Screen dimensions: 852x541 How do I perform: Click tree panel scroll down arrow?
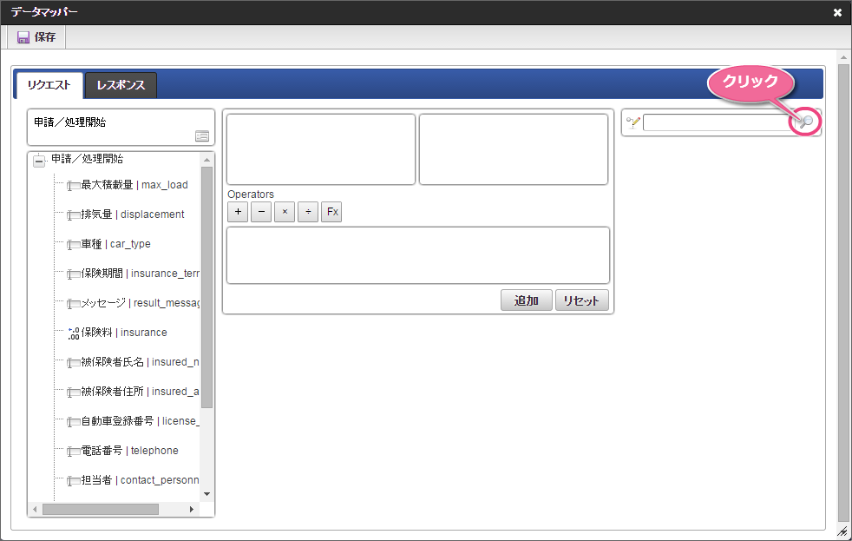pos(206,494)
